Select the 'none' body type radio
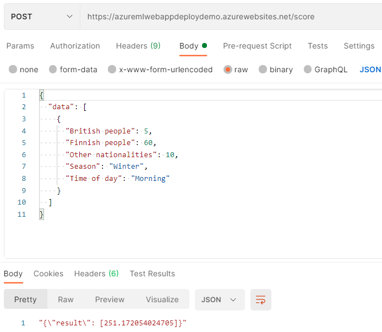The height and width of the screenshot is (332, 382). click(x=13, y=69)
